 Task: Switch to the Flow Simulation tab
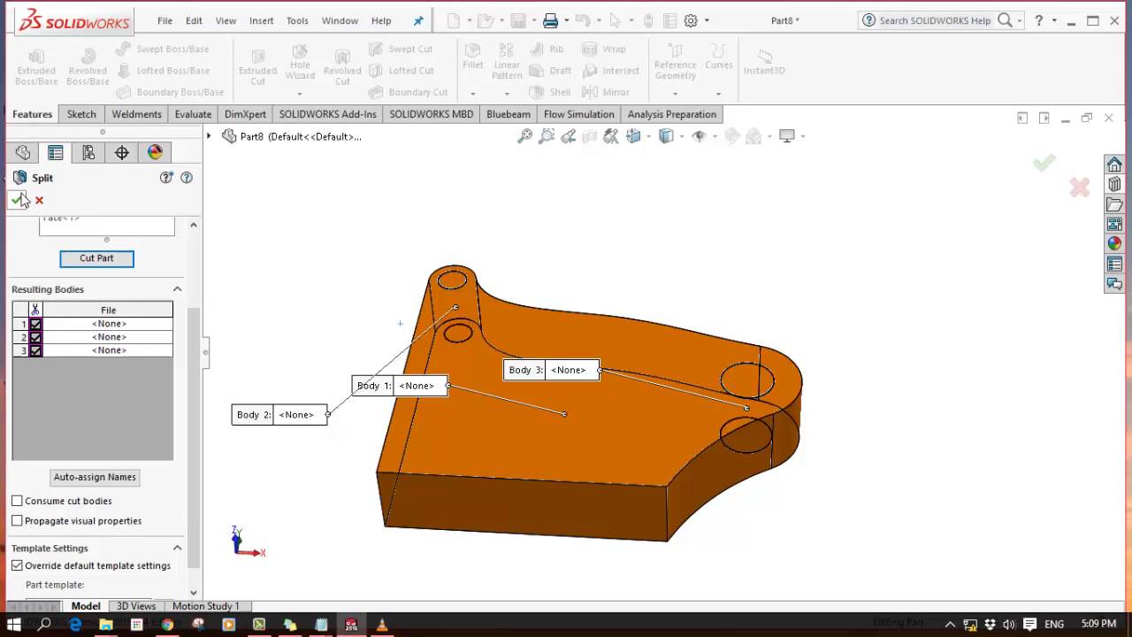pos(579,114)
